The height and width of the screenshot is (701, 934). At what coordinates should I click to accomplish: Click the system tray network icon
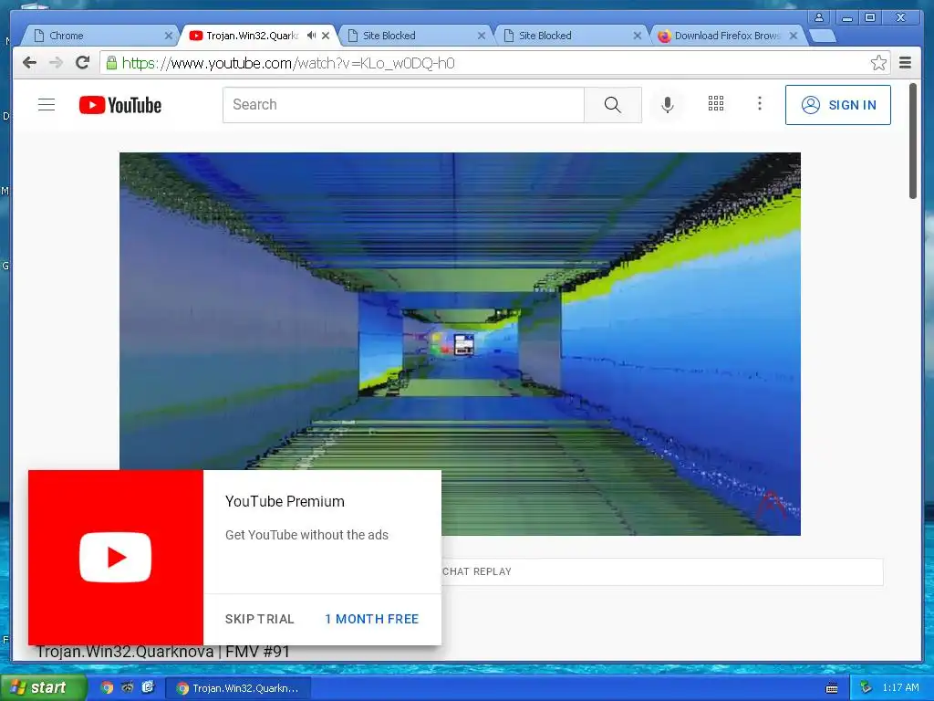pos(866,688)
